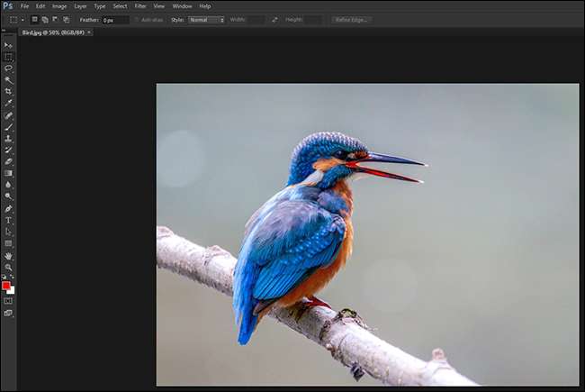Select the Lasso tool
Image resolution: width=585 pixels, height=392 pixels.
[x=9, y=68]
